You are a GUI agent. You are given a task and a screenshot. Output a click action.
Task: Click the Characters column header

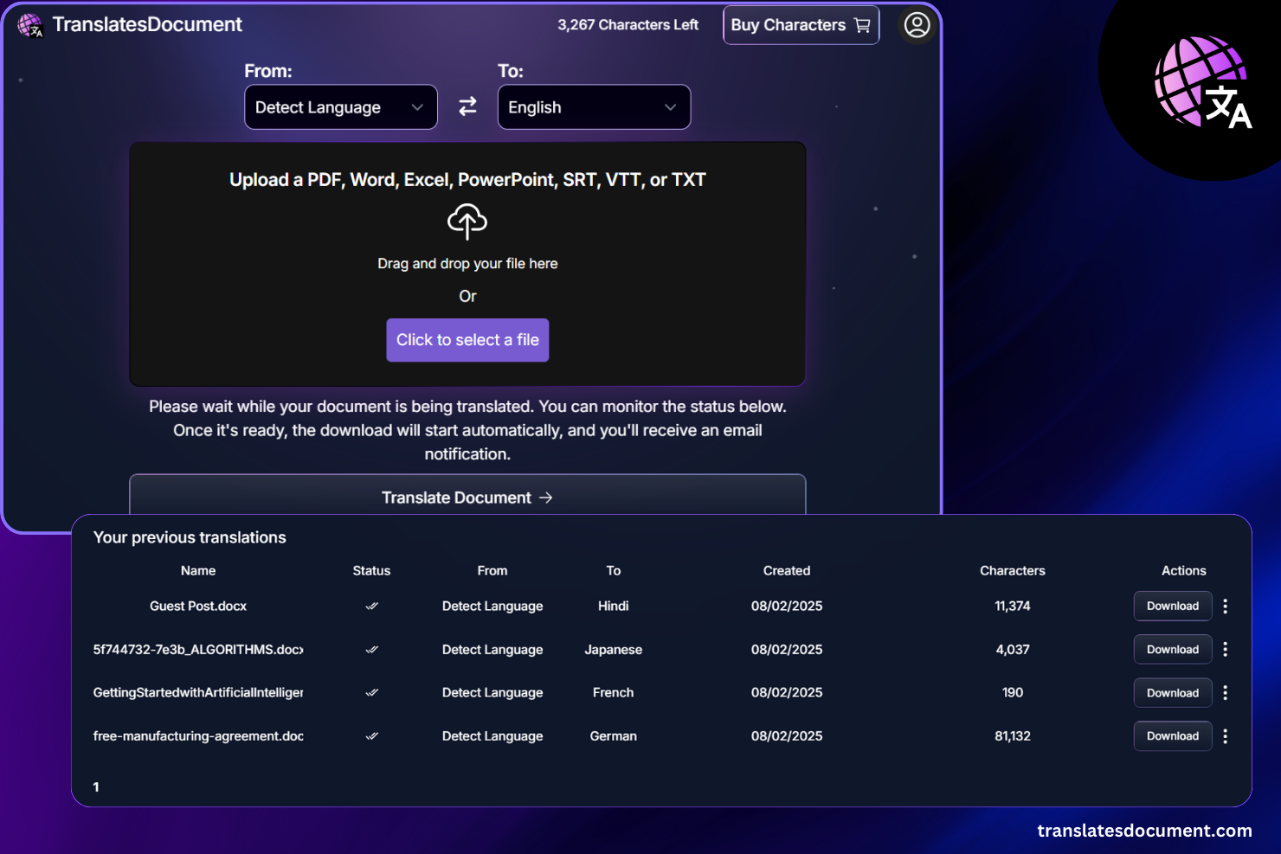pos(1013,571)
